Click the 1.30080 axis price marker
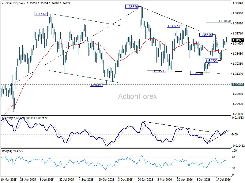245x183 pixels. (238, 84)
